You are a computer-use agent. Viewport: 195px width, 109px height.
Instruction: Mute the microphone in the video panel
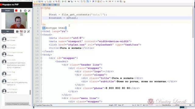(21, 11)
